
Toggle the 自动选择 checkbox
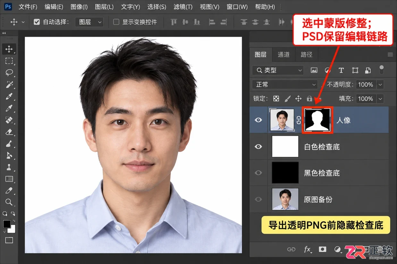[37, 22]
